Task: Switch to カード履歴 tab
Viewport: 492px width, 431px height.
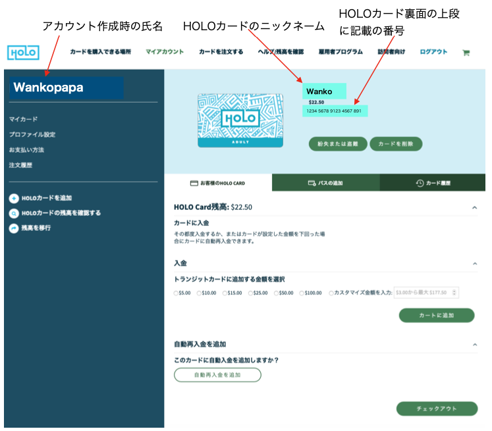Action: click(x=433, y=183)
